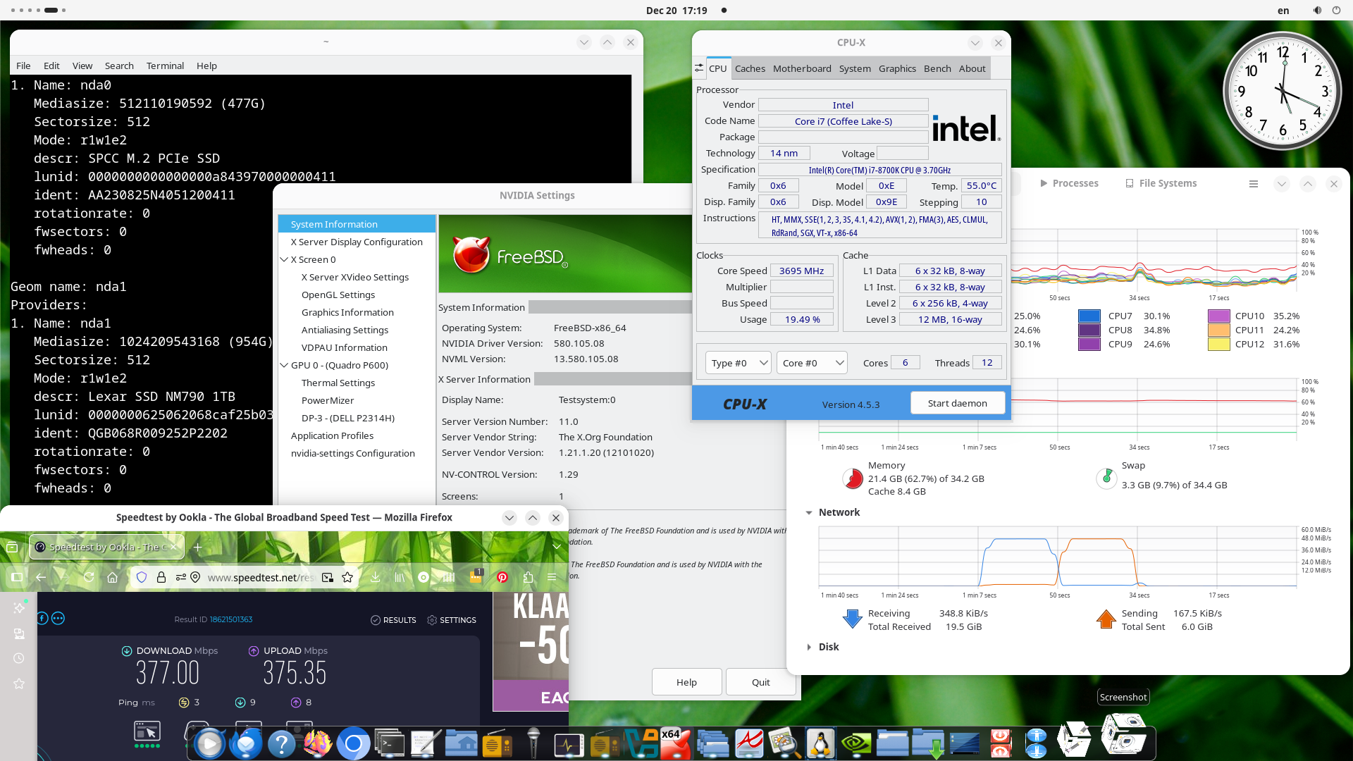Open the Core #0 dropdown in CPU-X
This screenshot has width=1353, height=761.
pyautogui.click(x=812, y=363)
